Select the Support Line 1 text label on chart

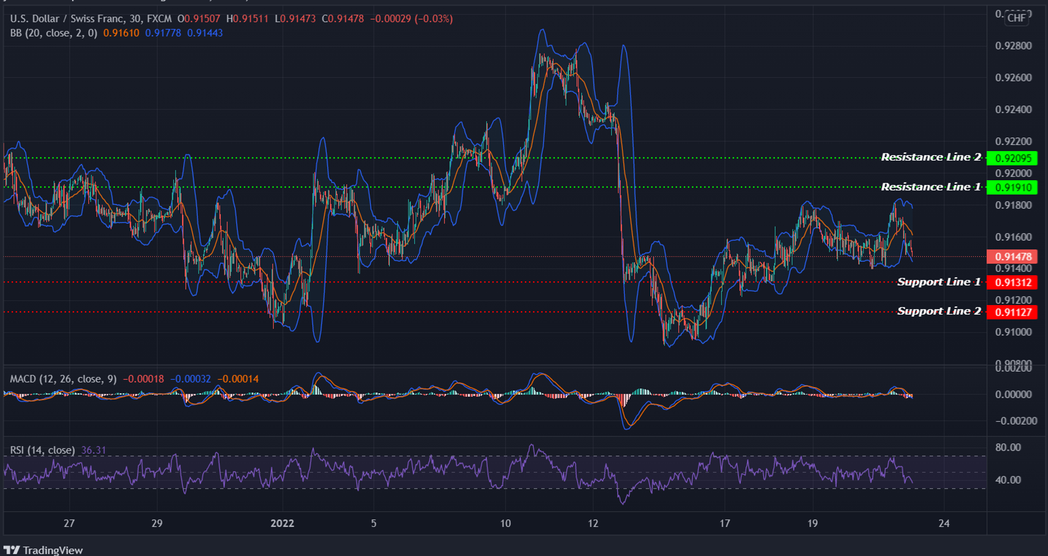tap(938, 282)
